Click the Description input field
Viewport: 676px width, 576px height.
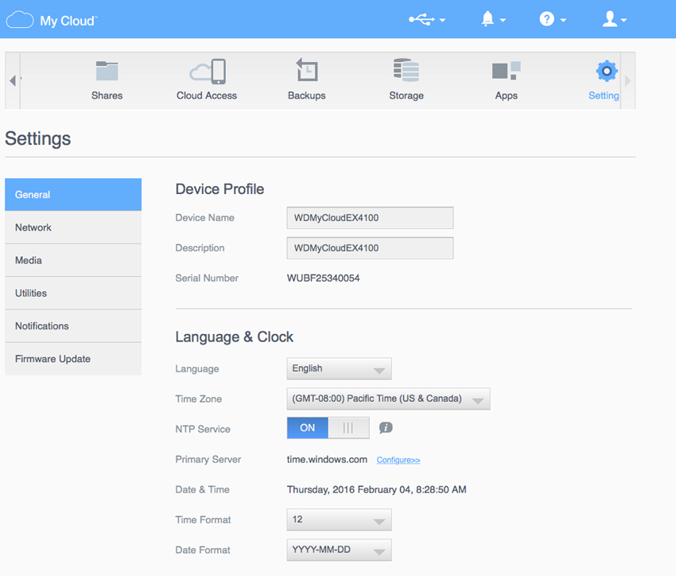(370, 248)
